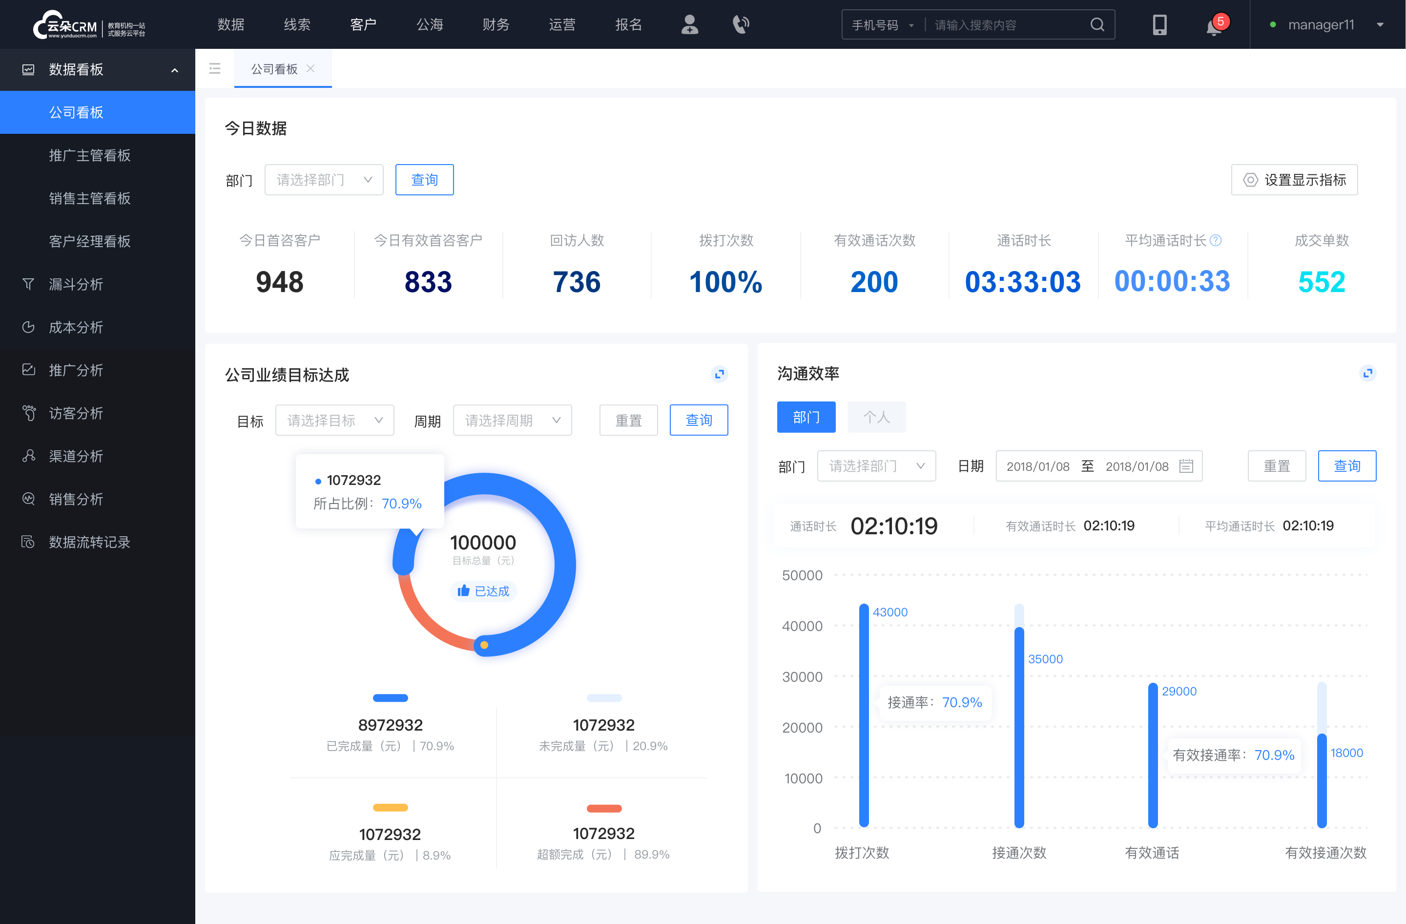The width and height of the screenshot is (1406, 924).
Task: Click 查询 button in 今日数据 section
Action: click(x=424, y=178)
